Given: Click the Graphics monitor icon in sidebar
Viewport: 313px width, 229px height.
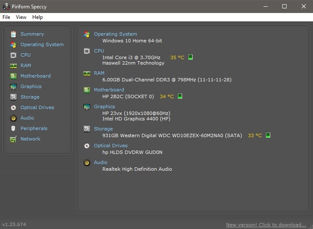Looking at the screenshot, I should coord(13,86).
